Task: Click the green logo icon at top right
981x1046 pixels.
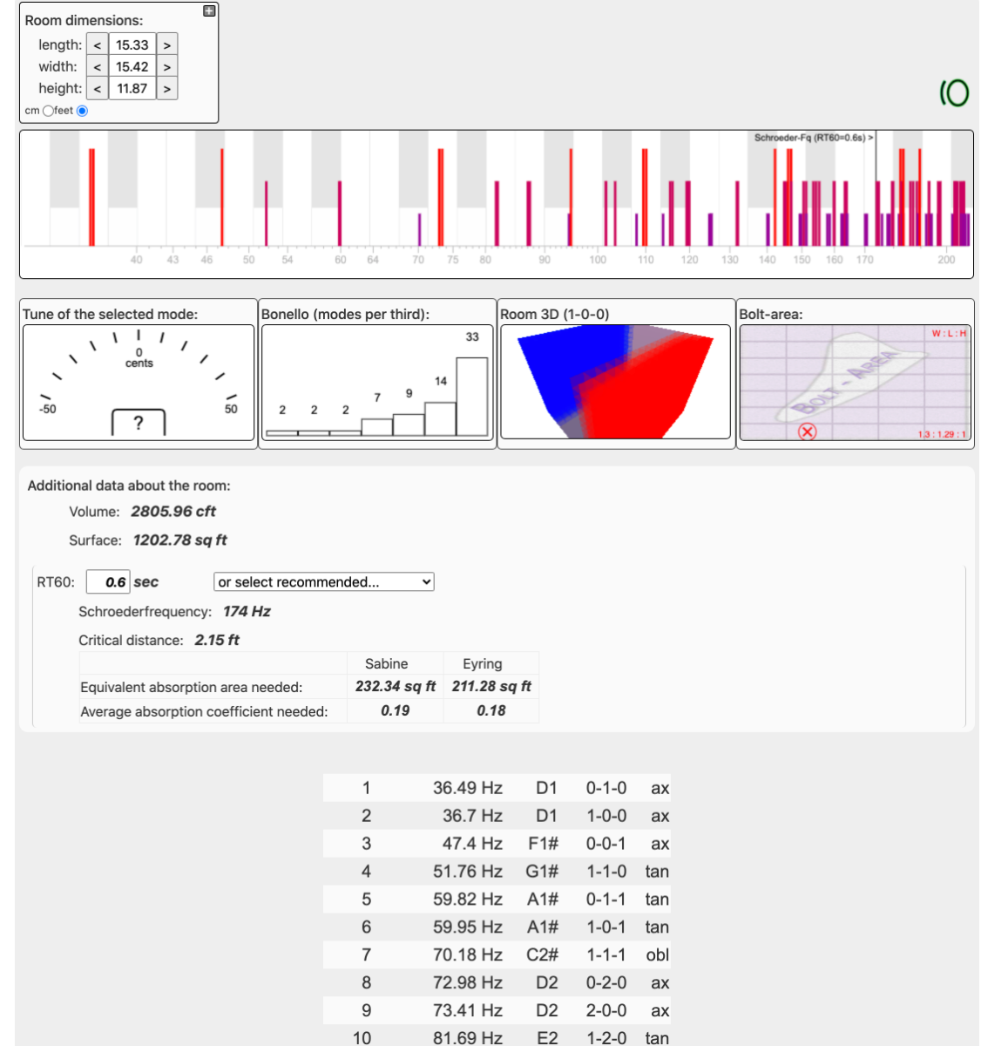Action: pyautogui.click(x=954, y=92)
